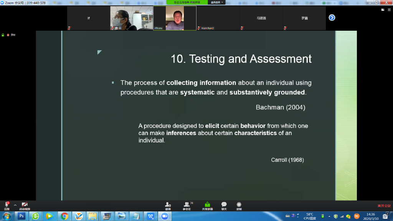Click the red Leave Meeting link
Image resolution: width=393 pixels, height=221 pixels.
(383, 206)
